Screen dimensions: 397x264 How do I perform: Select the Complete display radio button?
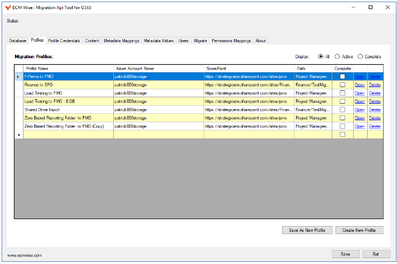360,57
